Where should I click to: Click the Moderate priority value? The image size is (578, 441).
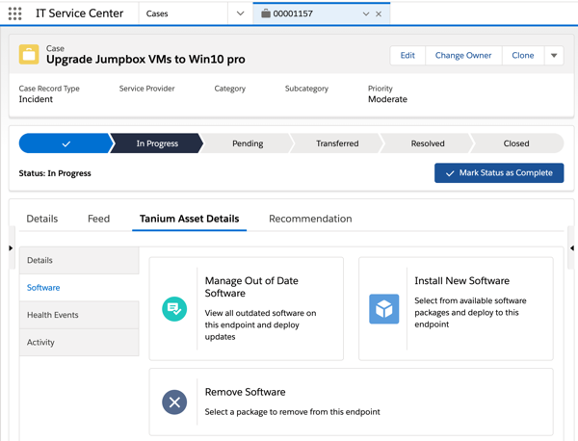click(x=387, y=99)
